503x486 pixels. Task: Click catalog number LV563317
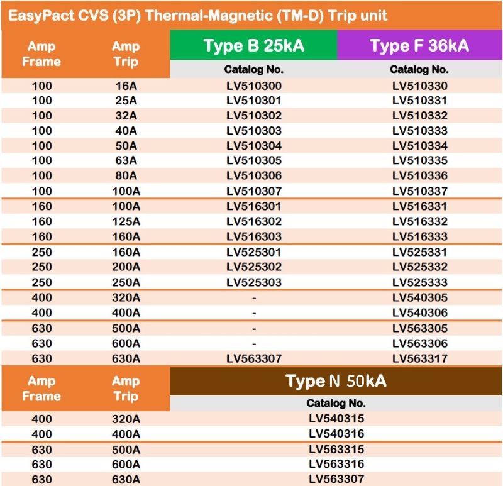pyautogui.click(x=419, y=358)
